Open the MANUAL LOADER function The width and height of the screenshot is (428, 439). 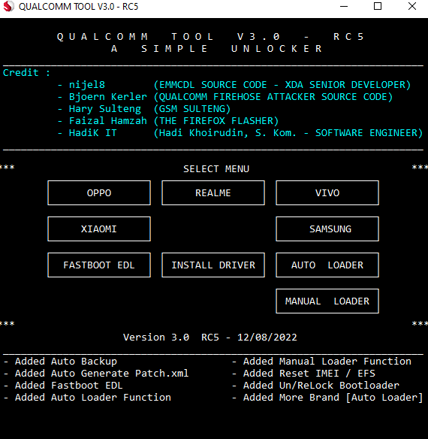pyautogui.click(x=327, y=301)
